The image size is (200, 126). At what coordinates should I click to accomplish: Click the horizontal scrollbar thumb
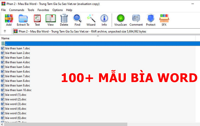(x=66, y=124)
